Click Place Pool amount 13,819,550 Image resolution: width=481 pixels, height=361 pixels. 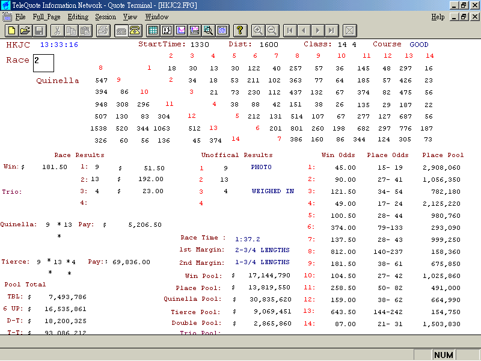269,288
